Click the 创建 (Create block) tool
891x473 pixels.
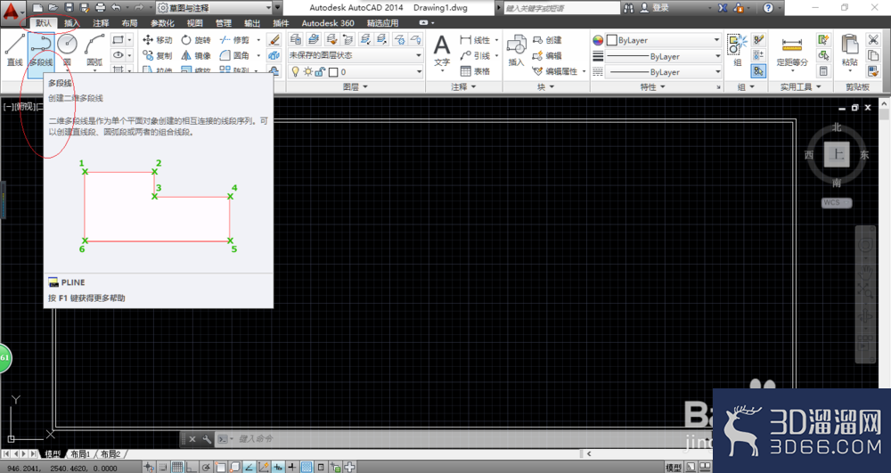[547, 40]
